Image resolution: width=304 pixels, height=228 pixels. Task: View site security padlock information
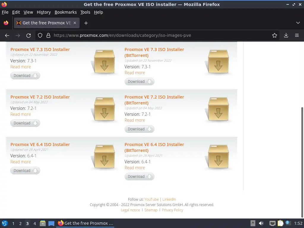coord(48,35)
